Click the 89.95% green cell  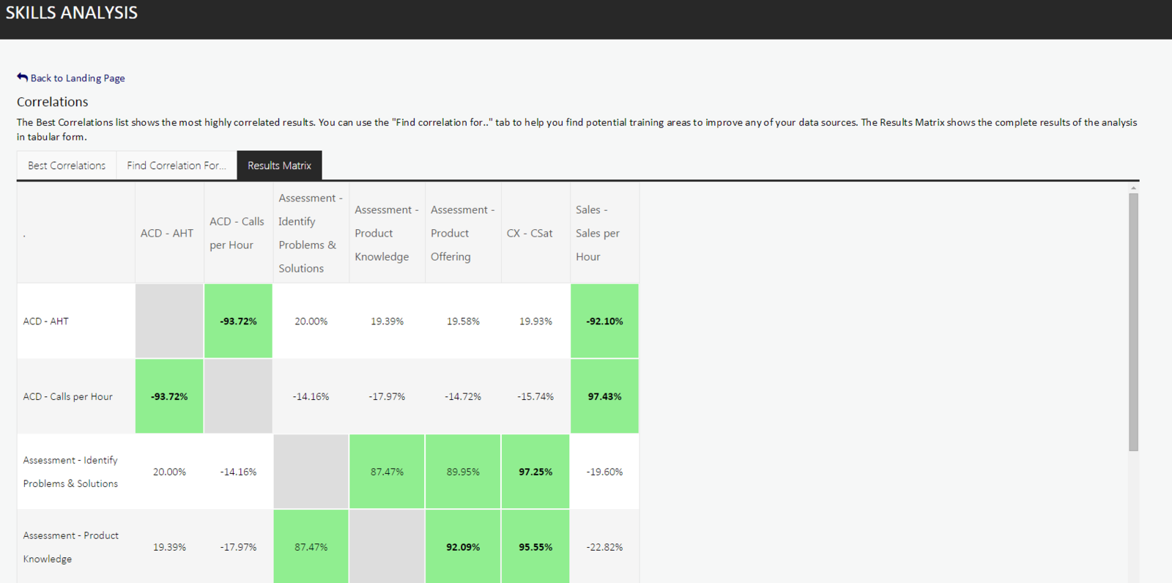pos(463,472)
